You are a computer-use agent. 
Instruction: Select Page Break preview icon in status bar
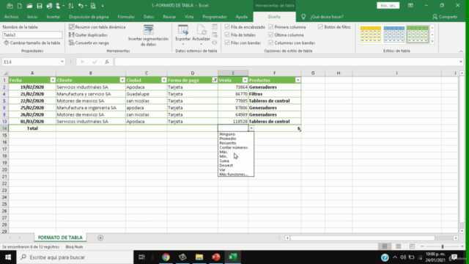point(412,246)
